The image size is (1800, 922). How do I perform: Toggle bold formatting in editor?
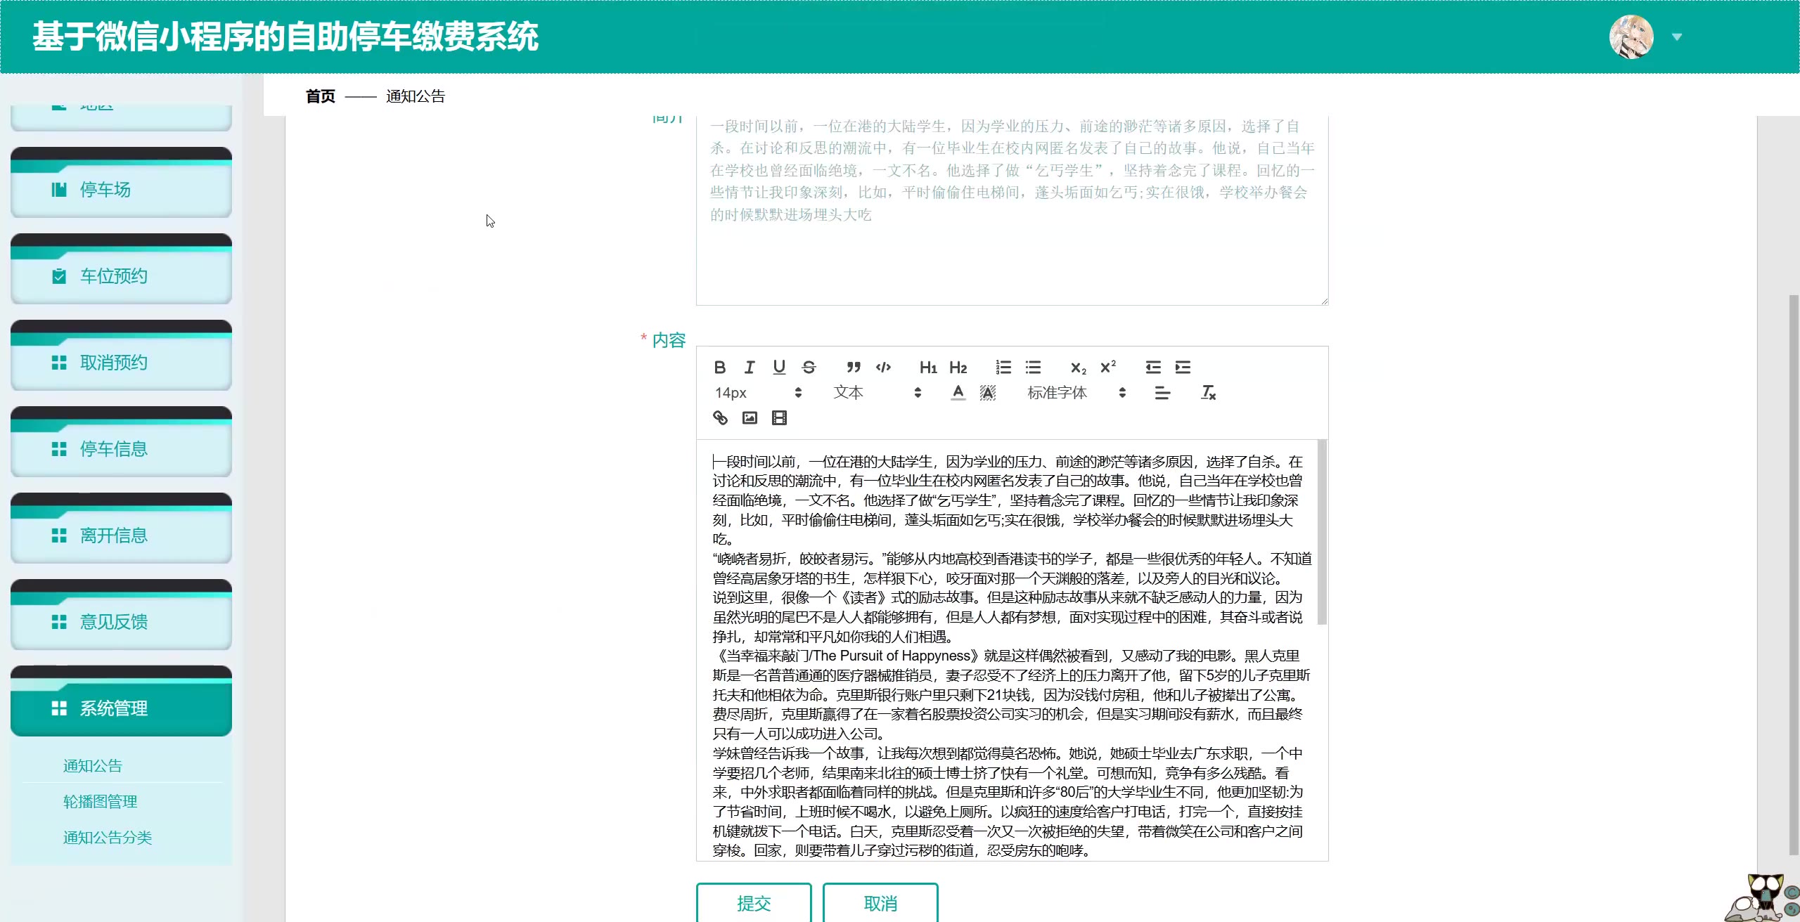pyautogui.click(x=719, y=367)
